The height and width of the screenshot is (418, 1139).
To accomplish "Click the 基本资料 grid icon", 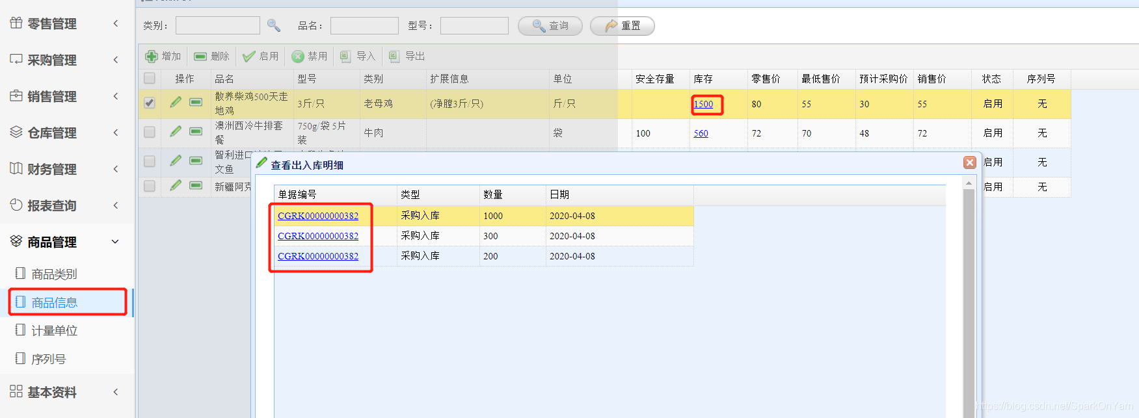I will click(16, 392).
